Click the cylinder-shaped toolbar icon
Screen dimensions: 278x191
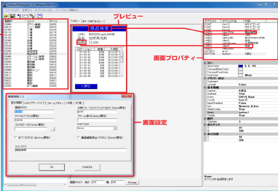(x=26, y=16)
